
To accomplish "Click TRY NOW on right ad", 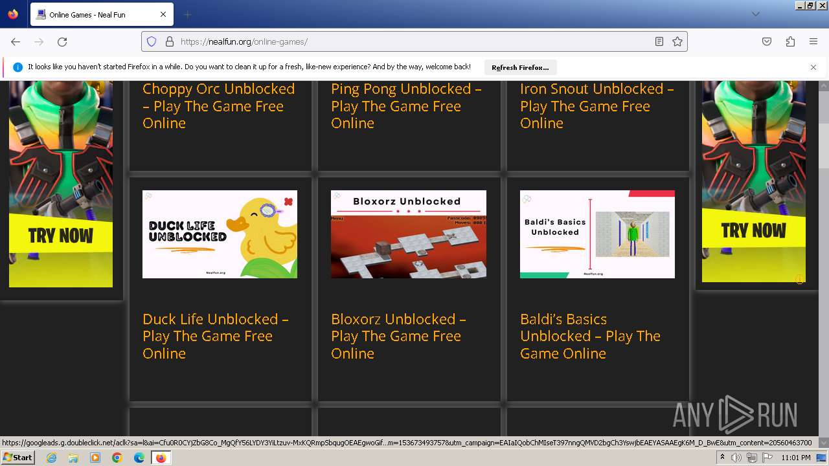I will tap(754, 230).
